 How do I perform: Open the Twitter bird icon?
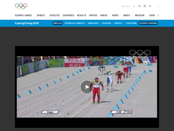point(150,6)
